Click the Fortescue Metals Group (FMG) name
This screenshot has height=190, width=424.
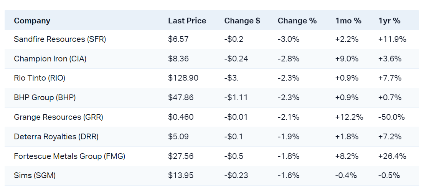pyautogui.click(x=69, y=156)
